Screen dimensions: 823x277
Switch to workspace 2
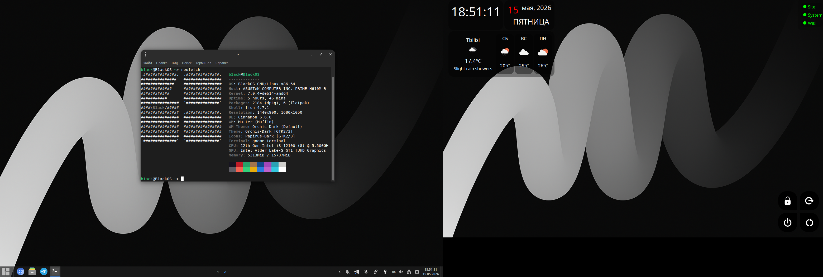pyautogui.click(x=225, y=272)
